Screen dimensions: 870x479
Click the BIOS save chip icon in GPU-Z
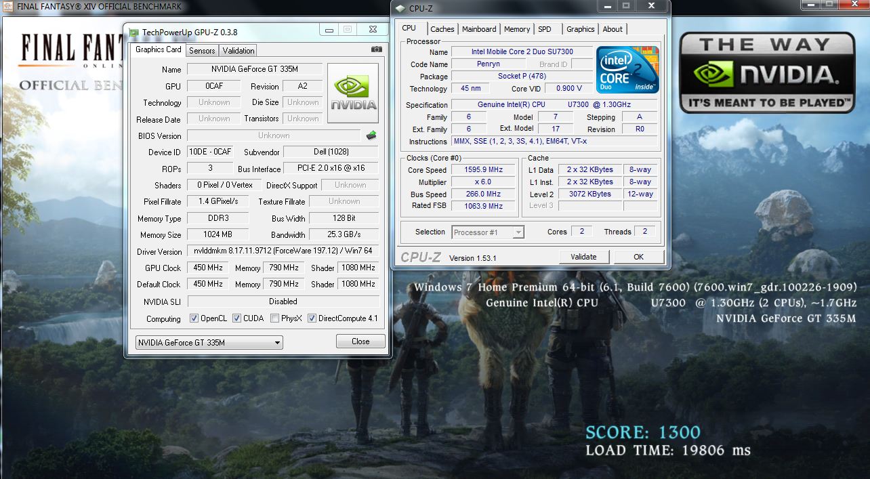coord(371,136)
